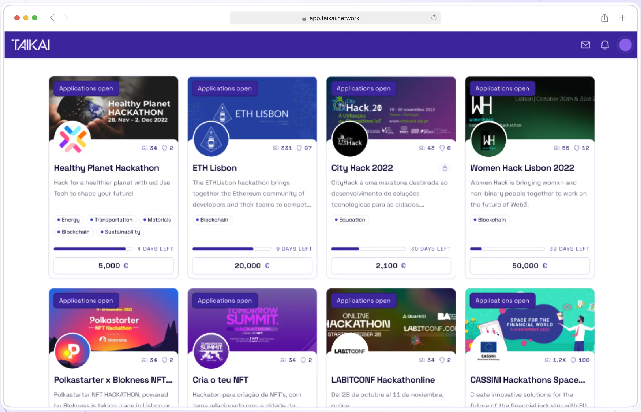
Task: Click the lock icon beside City Hack 2022
Action: click(445, 168)
